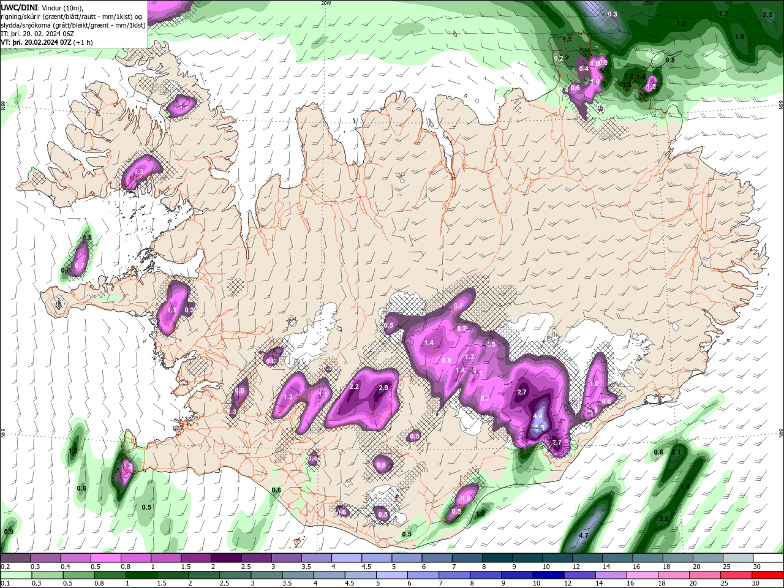784x588 pixels.
Task: Click the 0.9 value at bottom-left edge
Action: tap(9, 531)
